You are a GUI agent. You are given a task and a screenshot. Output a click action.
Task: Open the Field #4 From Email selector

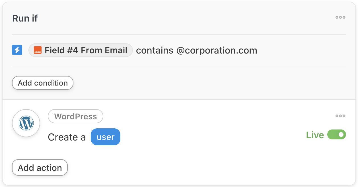point(85,50)
